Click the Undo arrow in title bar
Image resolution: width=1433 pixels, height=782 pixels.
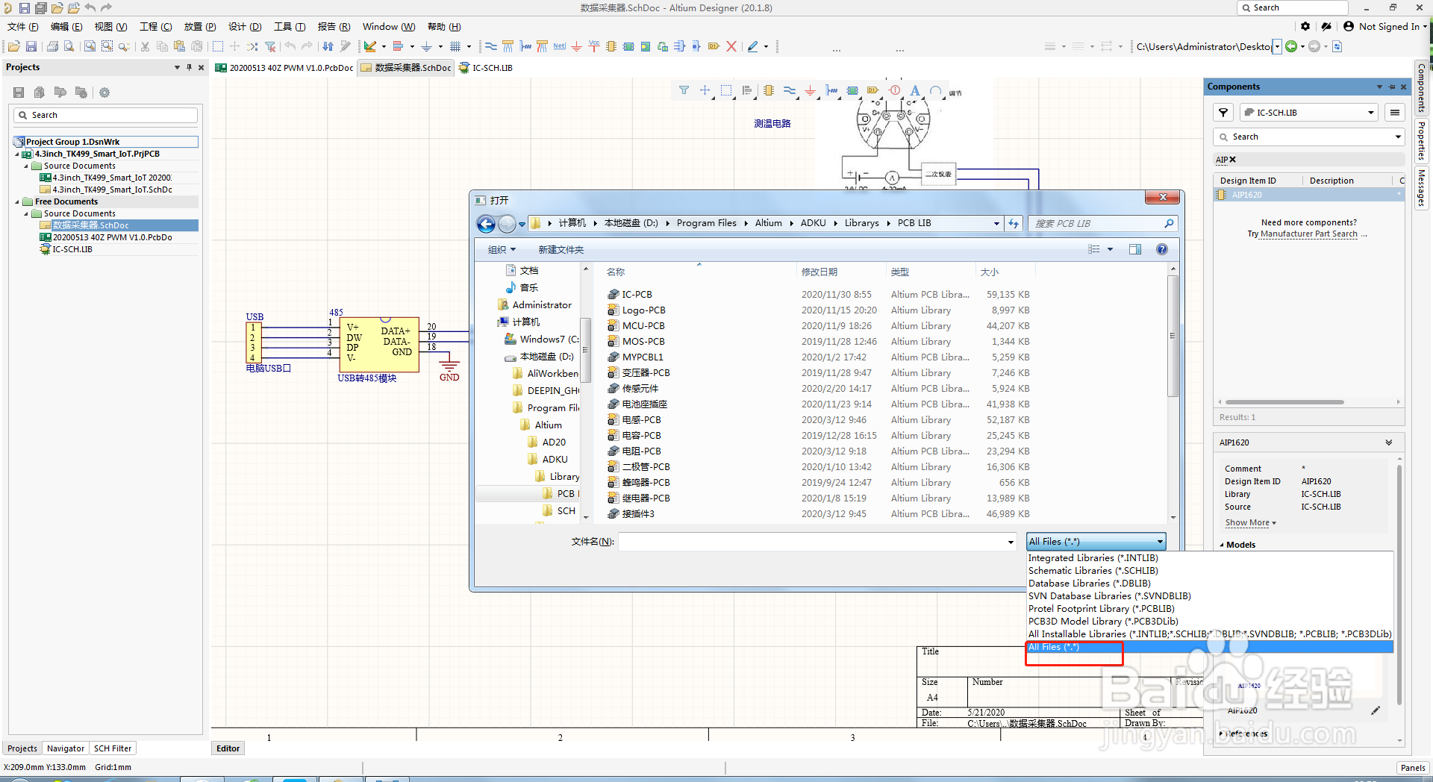click(90, 8)
